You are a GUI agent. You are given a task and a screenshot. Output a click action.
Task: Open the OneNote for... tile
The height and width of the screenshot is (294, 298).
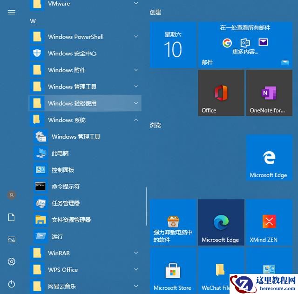(x=269, y=93)
